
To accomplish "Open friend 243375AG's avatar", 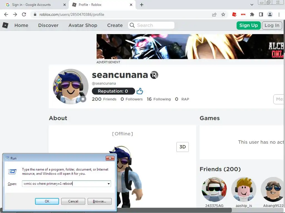I will tap(214, 189).
